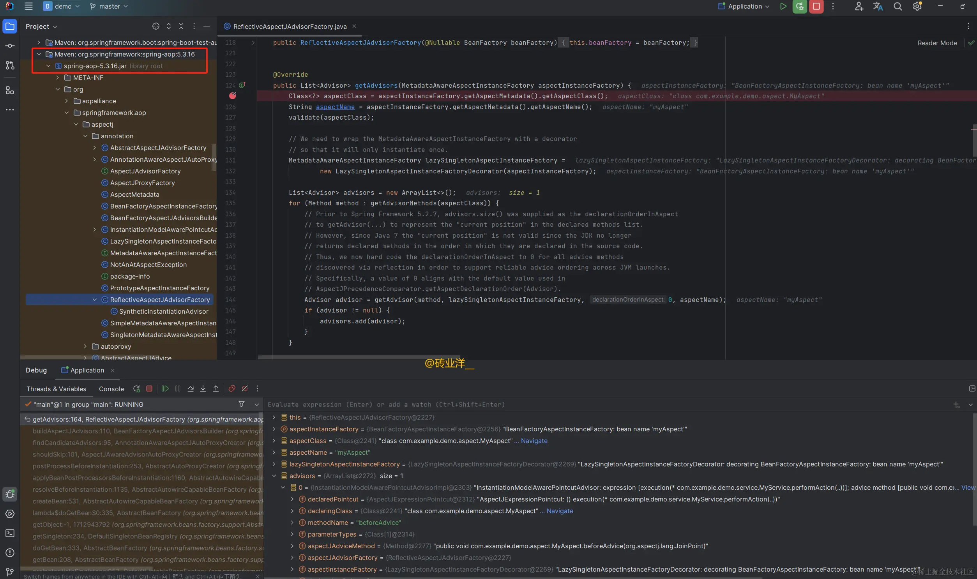Expand the autoproxy folder

(85, 346)
